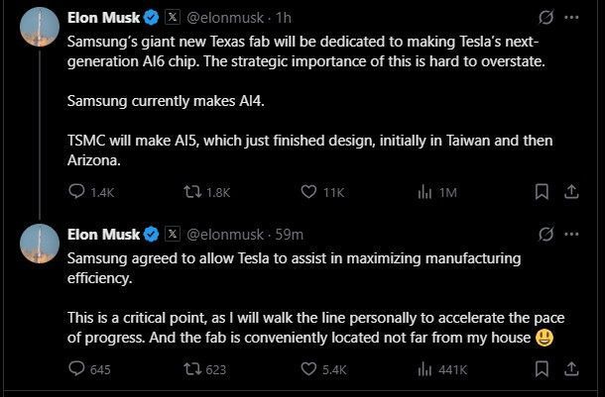Share the first tweet about AI6 chip
Image resolution: width=605 pixels, height=397 pixels.
571,192
